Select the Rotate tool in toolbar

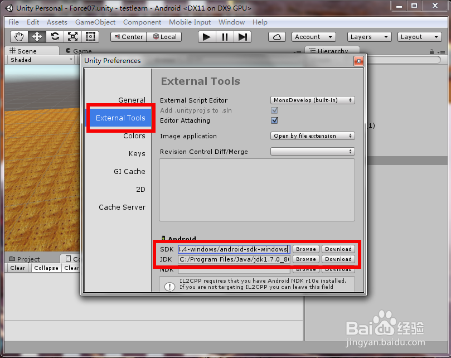pos(55,37)
